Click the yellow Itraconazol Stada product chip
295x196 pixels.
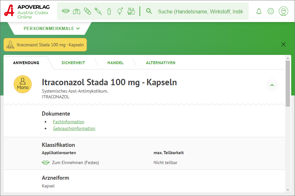tap(45, 45)
